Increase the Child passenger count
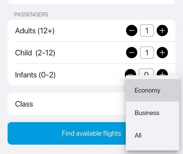 pyautogui.click(x=162, y=53)
